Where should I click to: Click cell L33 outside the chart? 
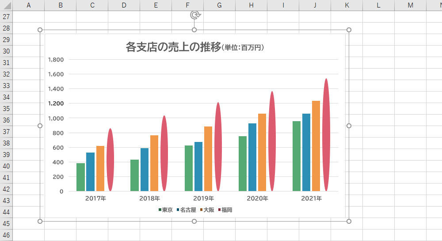pyautogui.click(x=379, y=85)
